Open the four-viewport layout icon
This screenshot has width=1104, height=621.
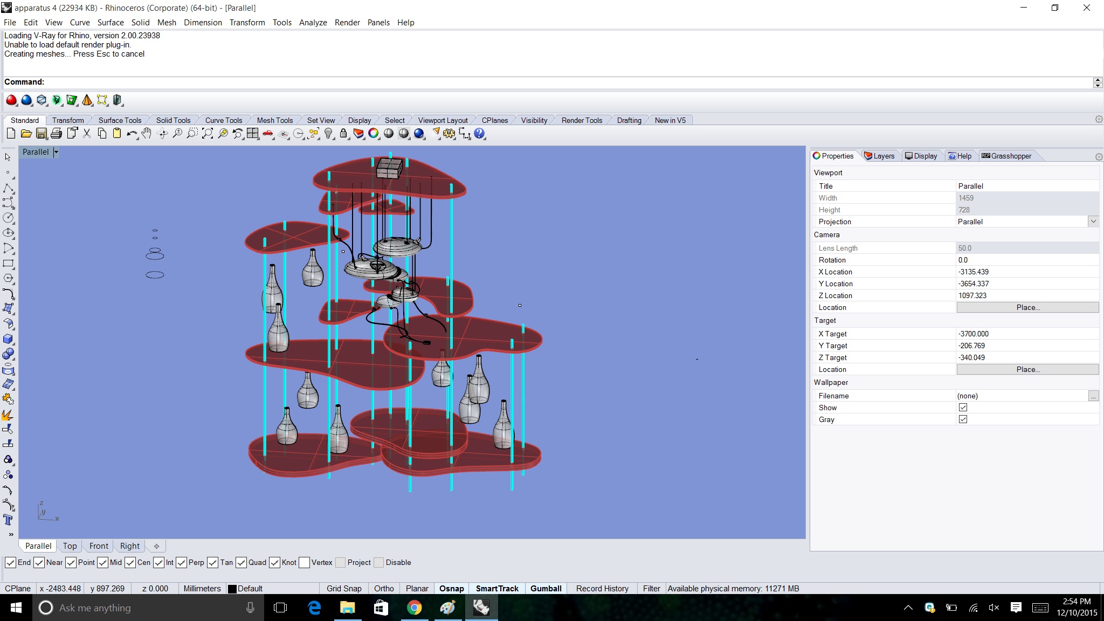pos(253,134)
